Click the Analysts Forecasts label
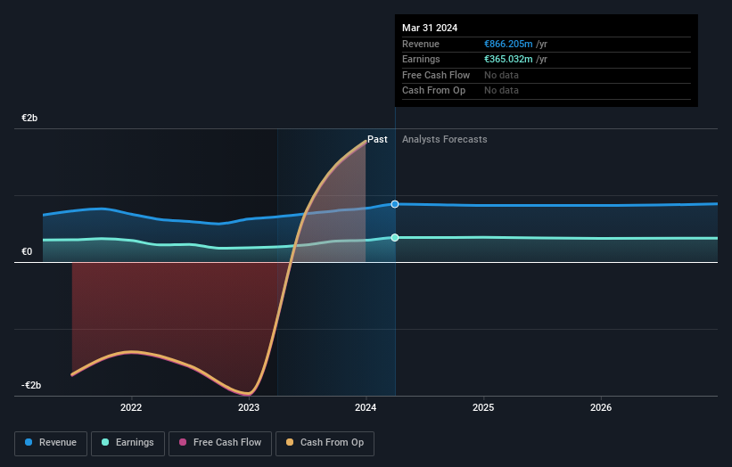This screenshot has height=467, width=732. click(444, 139)
